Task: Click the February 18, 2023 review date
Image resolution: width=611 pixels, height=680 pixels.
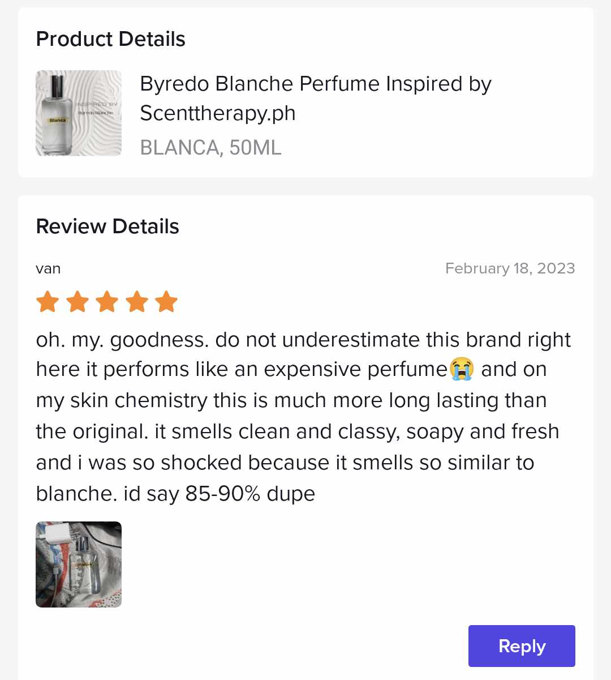Action: 510,268
